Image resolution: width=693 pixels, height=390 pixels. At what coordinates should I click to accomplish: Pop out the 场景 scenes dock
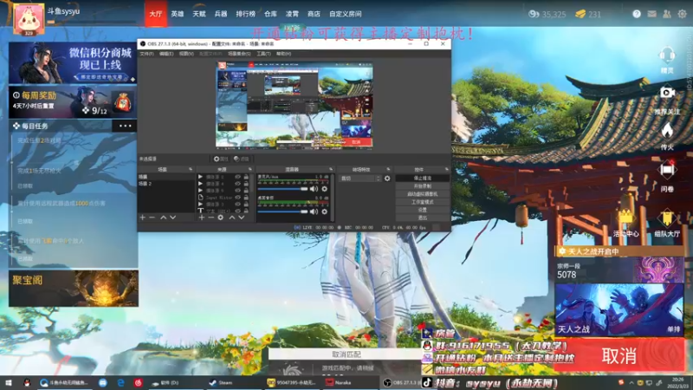pos(191,169)
